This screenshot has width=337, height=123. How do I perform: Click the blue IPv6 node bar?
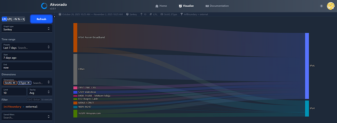pyautogui.click(x=307, y=66)
